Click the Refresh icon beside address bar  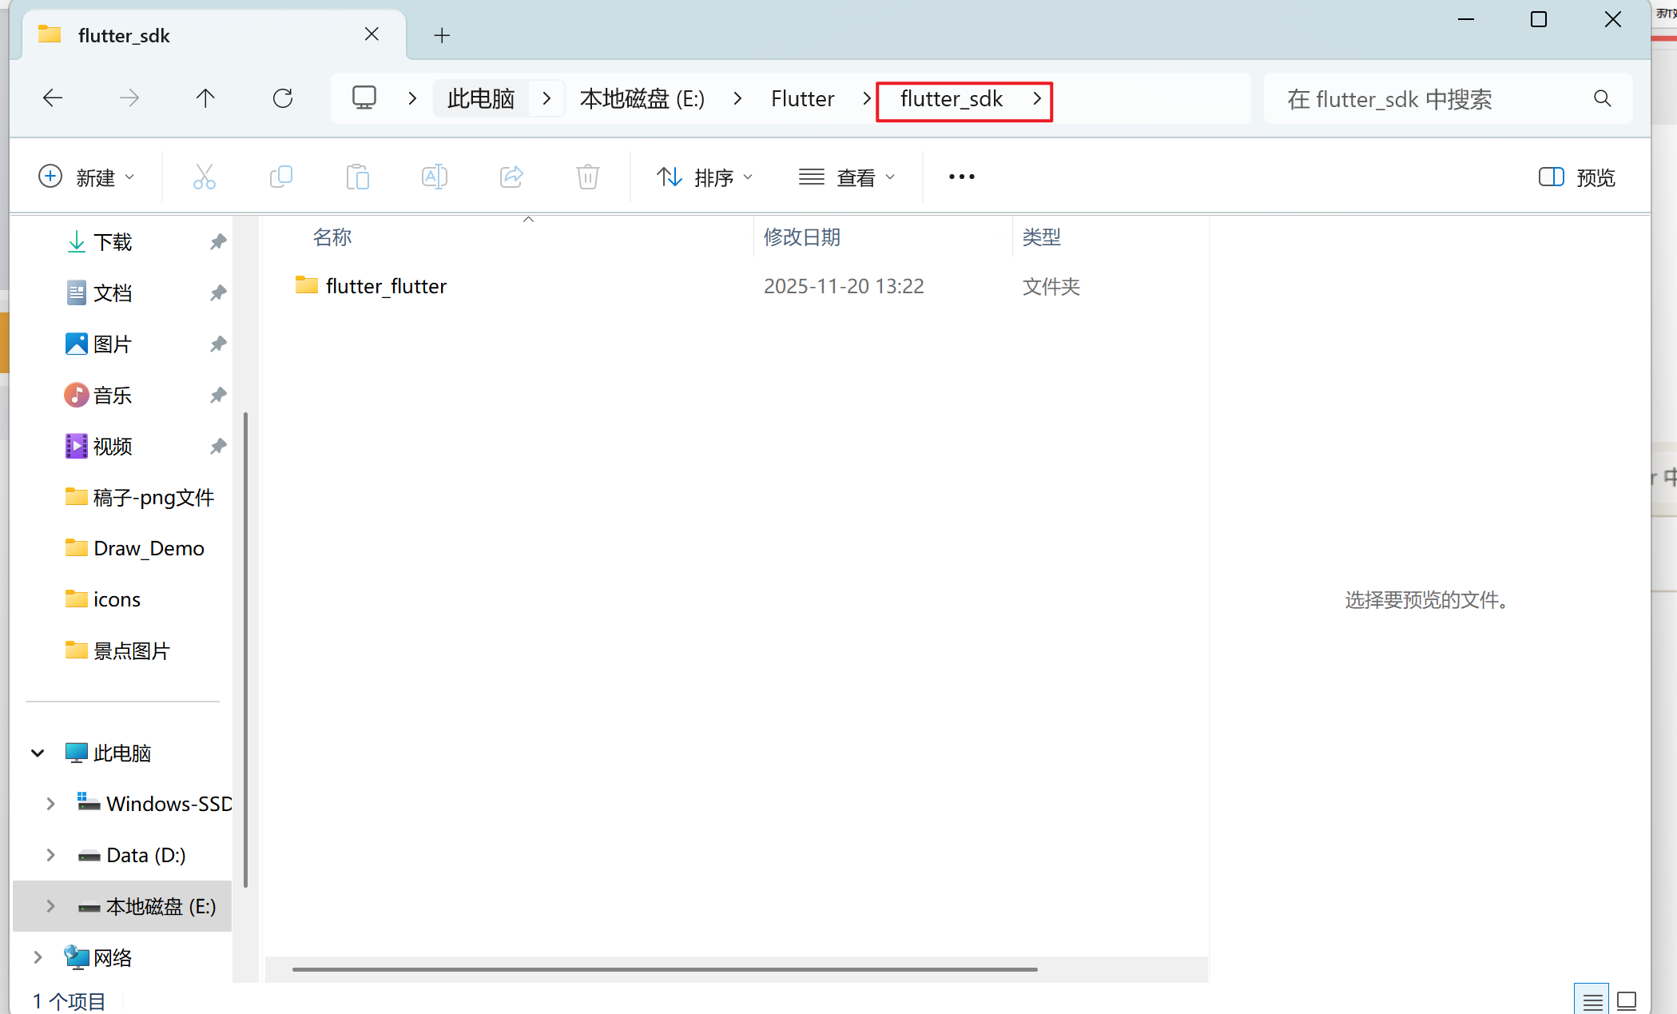point(283,98)
